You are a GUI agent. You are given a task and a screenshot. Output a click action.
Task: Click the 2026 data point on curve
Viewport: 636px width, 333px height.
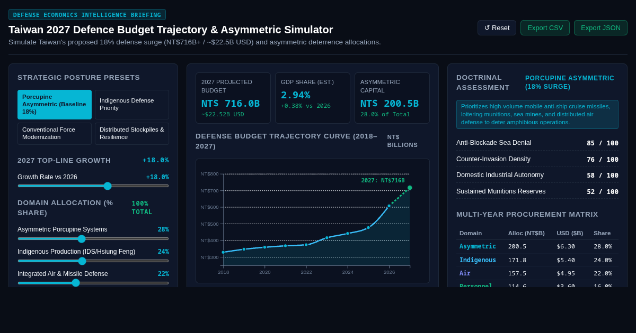389,206
